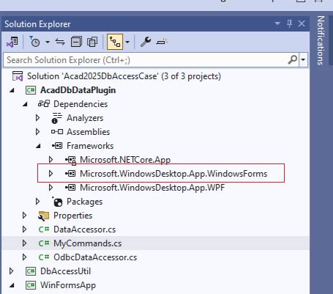
Task: Open the Notifications side tab
Action: pyautogui.click(x=321, y=40)
